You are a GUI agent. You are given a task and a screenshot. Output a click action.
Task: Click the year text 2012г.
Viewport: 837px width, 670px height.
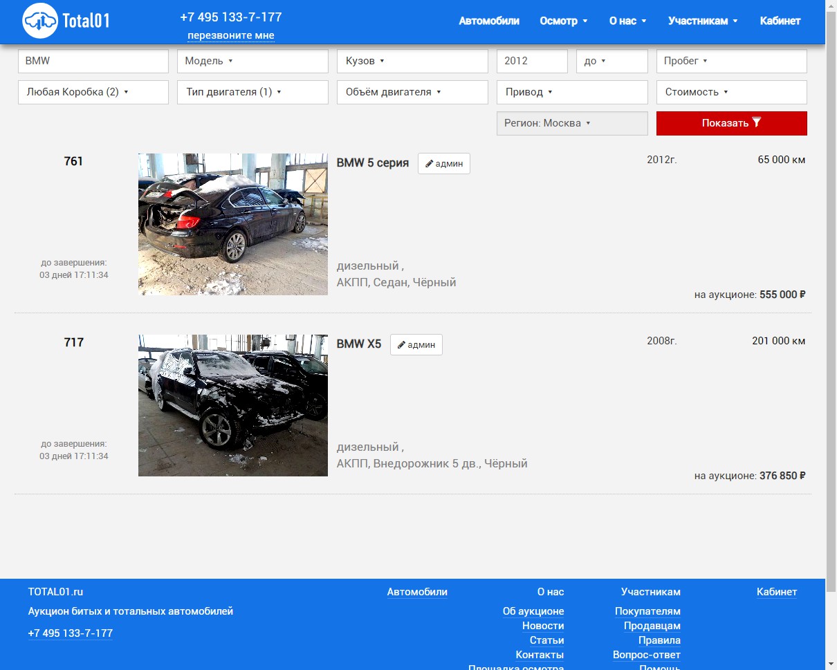(662, 160)
